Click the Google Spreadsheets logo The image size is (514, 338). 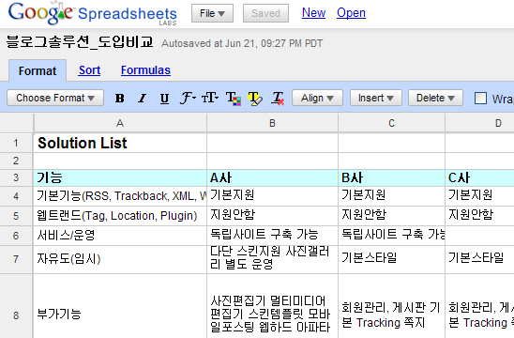click(93, 13)
